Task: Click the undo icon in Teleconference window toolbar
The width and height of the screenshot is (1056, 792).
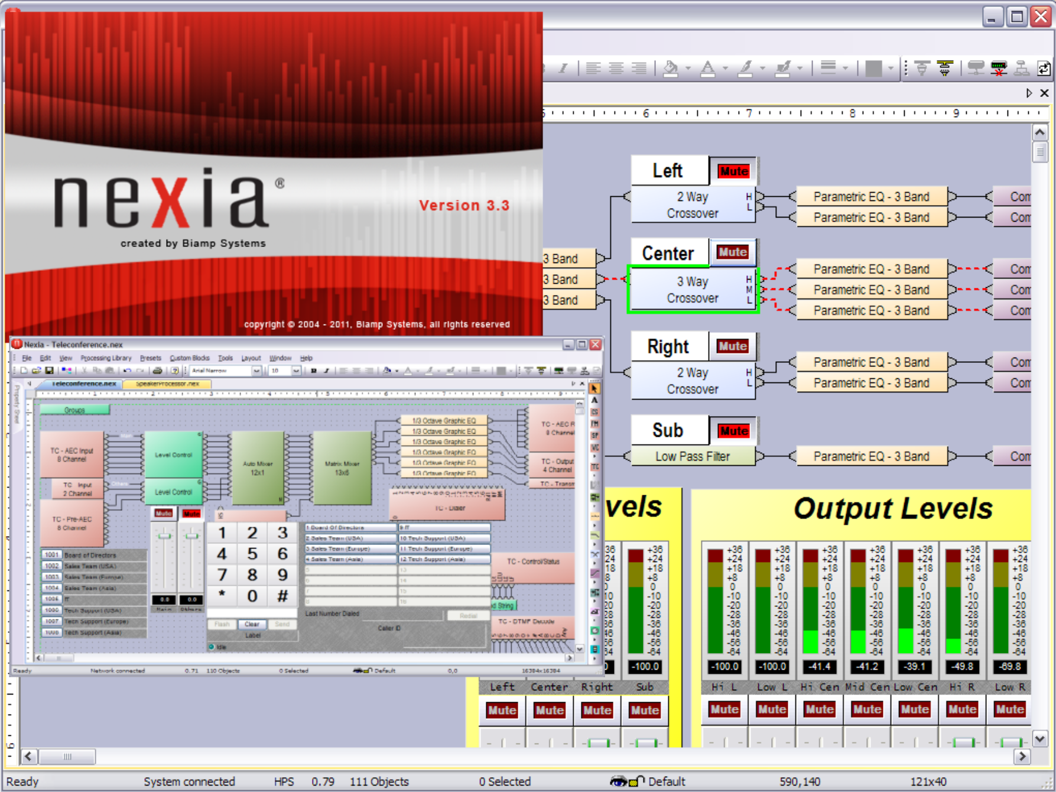Action: click(x=126, y=371)
